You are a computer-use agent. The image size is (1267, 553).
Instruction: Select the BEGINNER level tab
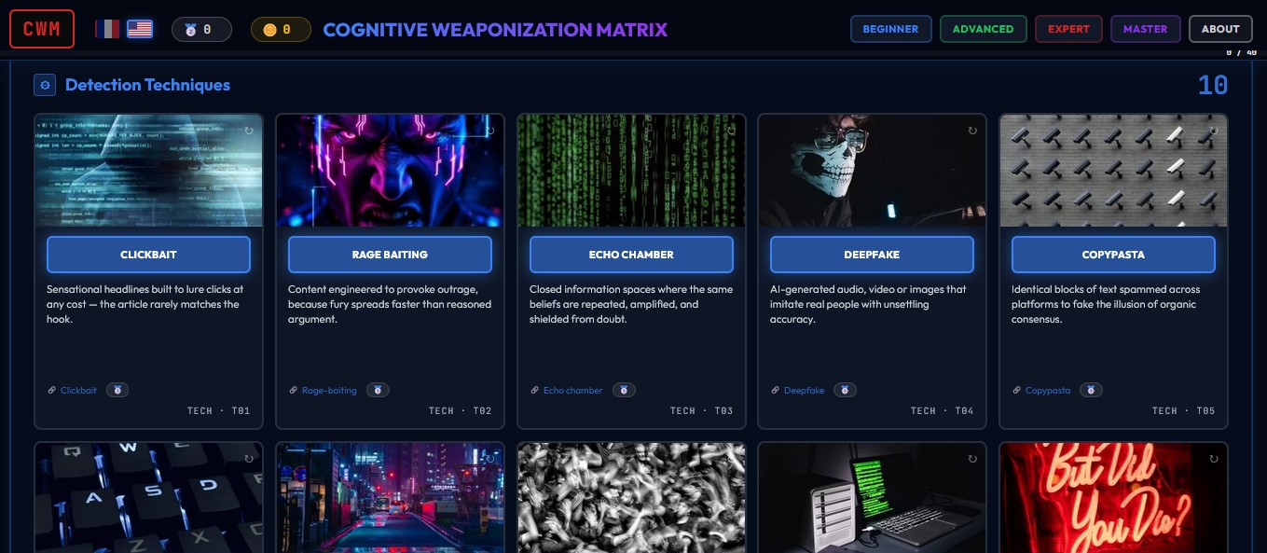[890, 29]
